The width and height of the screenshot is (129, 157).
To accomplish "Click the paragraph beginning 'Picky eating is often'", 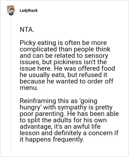I will (x=67, y=65).
